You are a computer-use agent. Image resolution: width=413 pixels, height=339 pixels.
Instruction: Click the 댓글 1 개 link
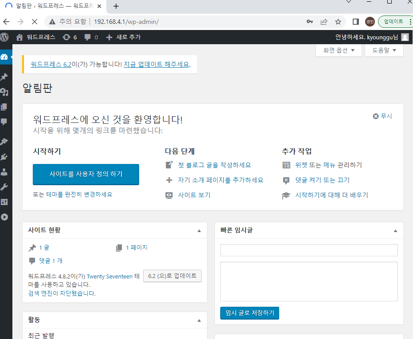click(51, 261)
